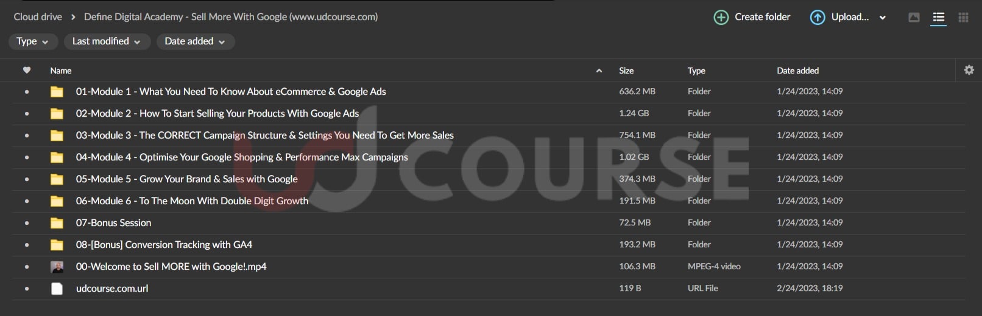Click the udcourse.com.url file icon
This screenshot has width=982, height=316.
57,289
